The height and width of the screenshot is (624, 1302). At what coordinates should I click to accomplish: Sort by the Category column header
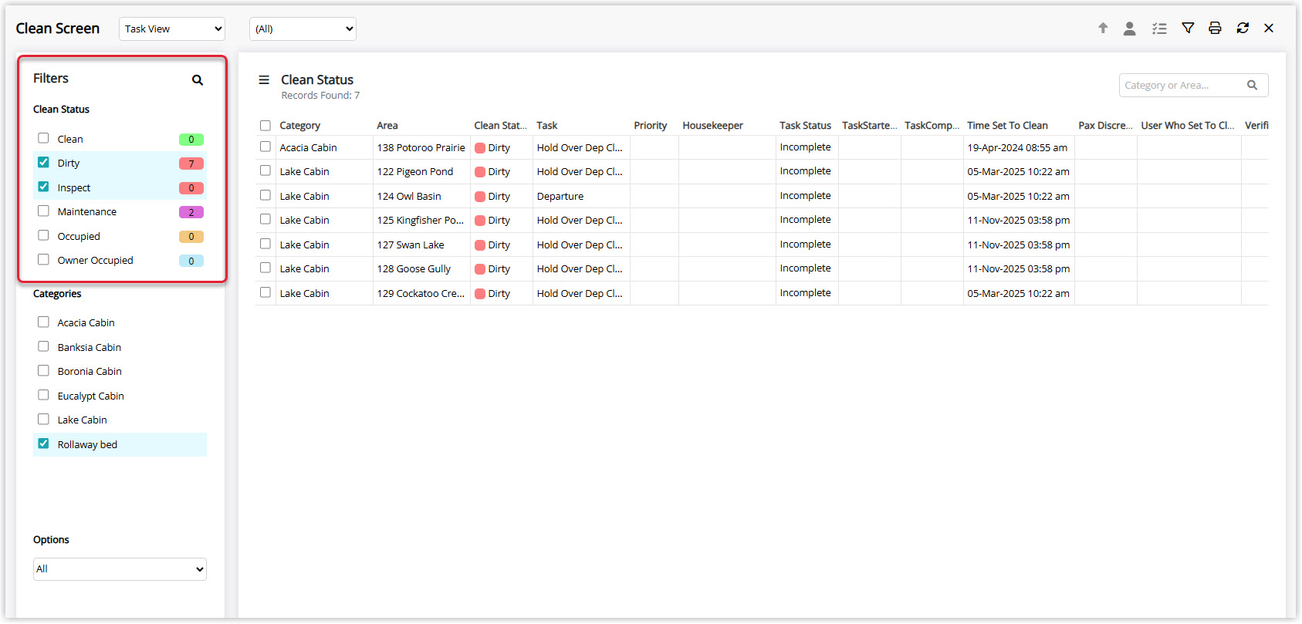(x=299, y=125)
